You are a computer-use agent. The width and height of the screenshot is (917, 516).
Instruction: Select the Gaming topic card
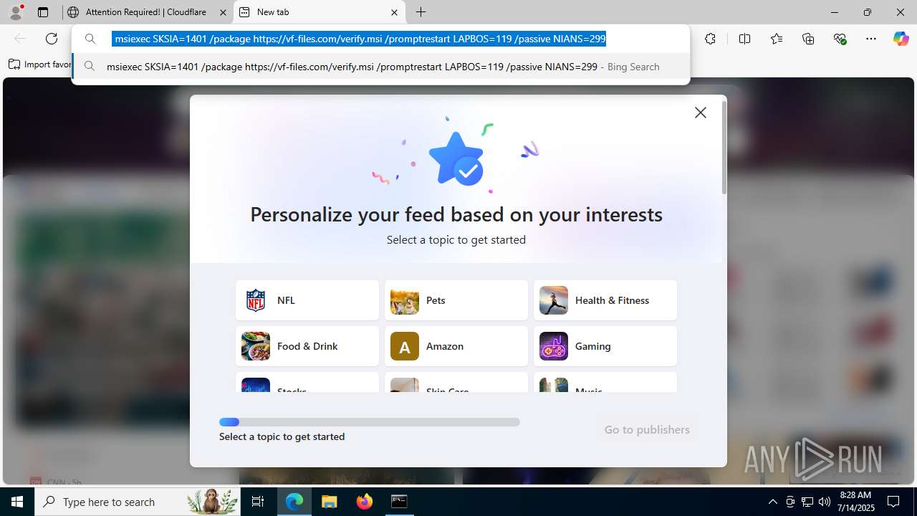tap(605, 346)
